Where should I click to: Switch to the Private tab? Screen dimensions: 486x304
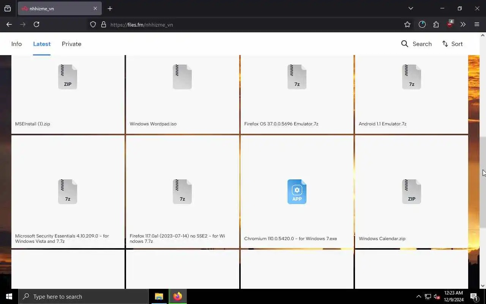[71, 44]
